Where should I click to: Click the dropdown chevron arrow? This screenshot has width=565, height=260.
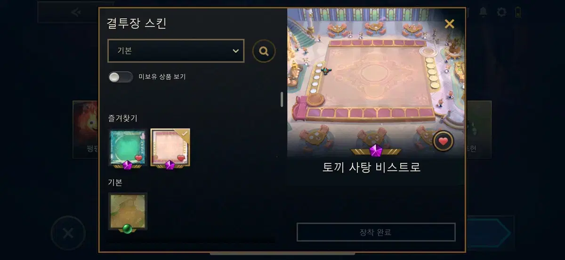click(x=236, y=51)
